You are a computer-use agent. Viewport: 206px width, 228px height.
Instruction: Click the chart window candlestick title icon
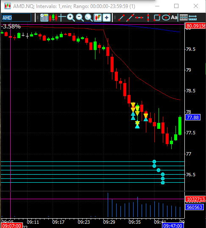click(8, 6)
